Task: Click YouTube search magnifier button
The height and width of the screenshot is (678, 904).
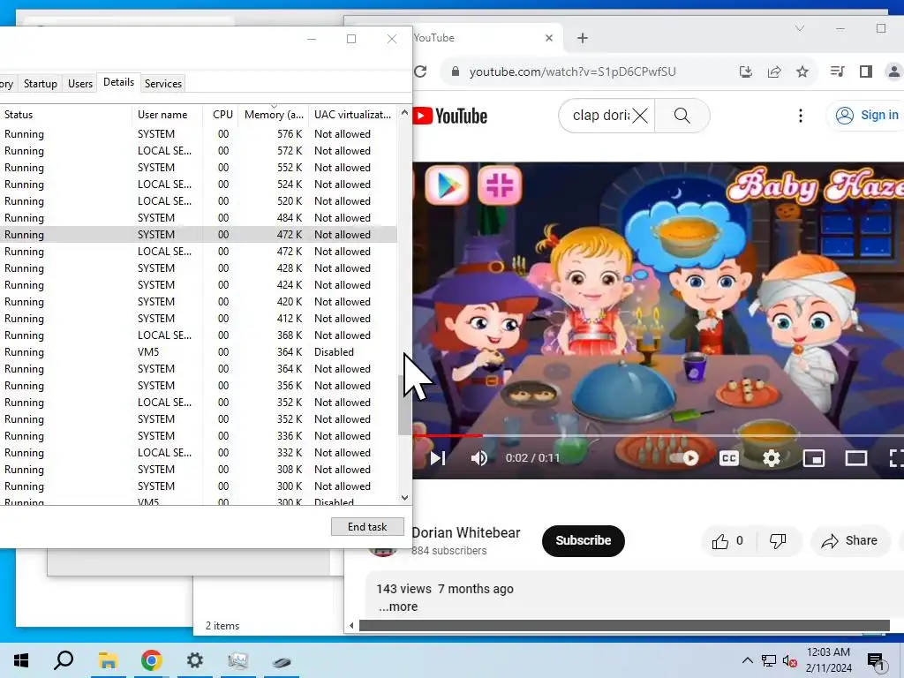Action: point(682,116)
